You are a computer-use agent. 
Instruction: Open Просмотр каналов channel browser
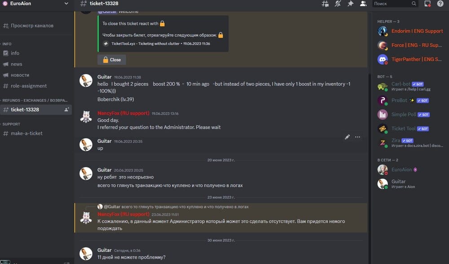32,26
